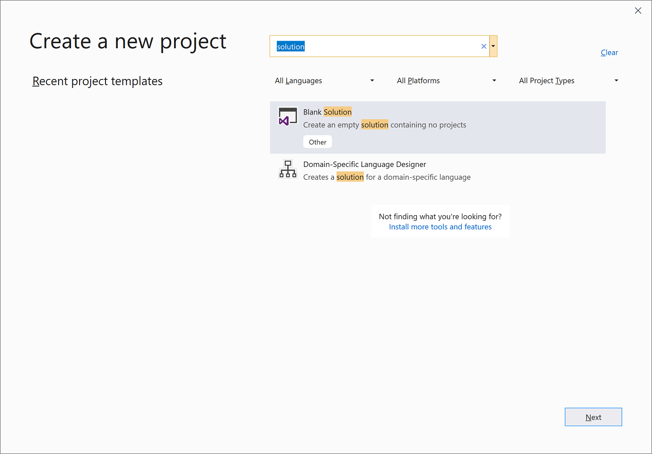
Task: Click the highlighted solution text in the description
Action: pos(374,124)
